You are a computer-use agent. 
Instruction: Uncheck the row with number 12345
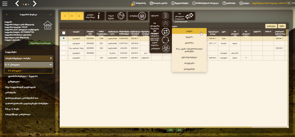click(x=63, y=38)
